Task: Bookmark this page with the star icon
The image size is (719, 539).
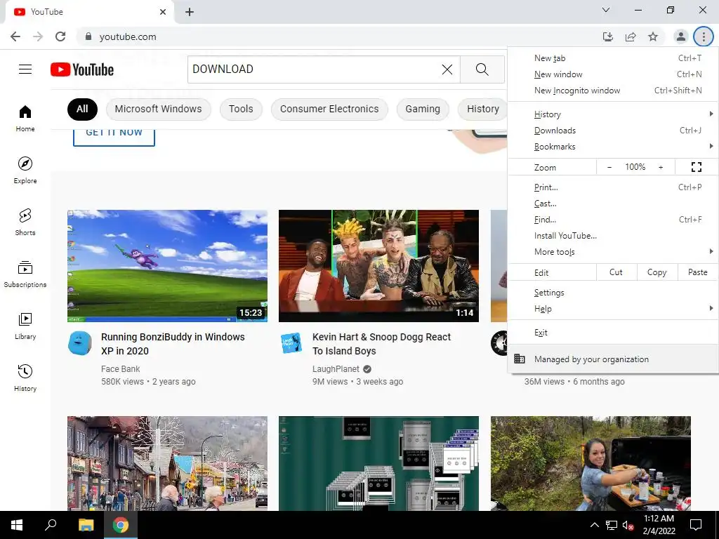Action: click(x=653, y=36)
